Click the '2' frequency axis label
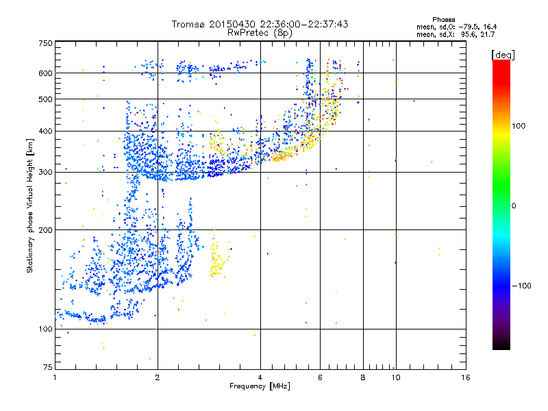Screen dimensions: 548x411 point(158,377)
